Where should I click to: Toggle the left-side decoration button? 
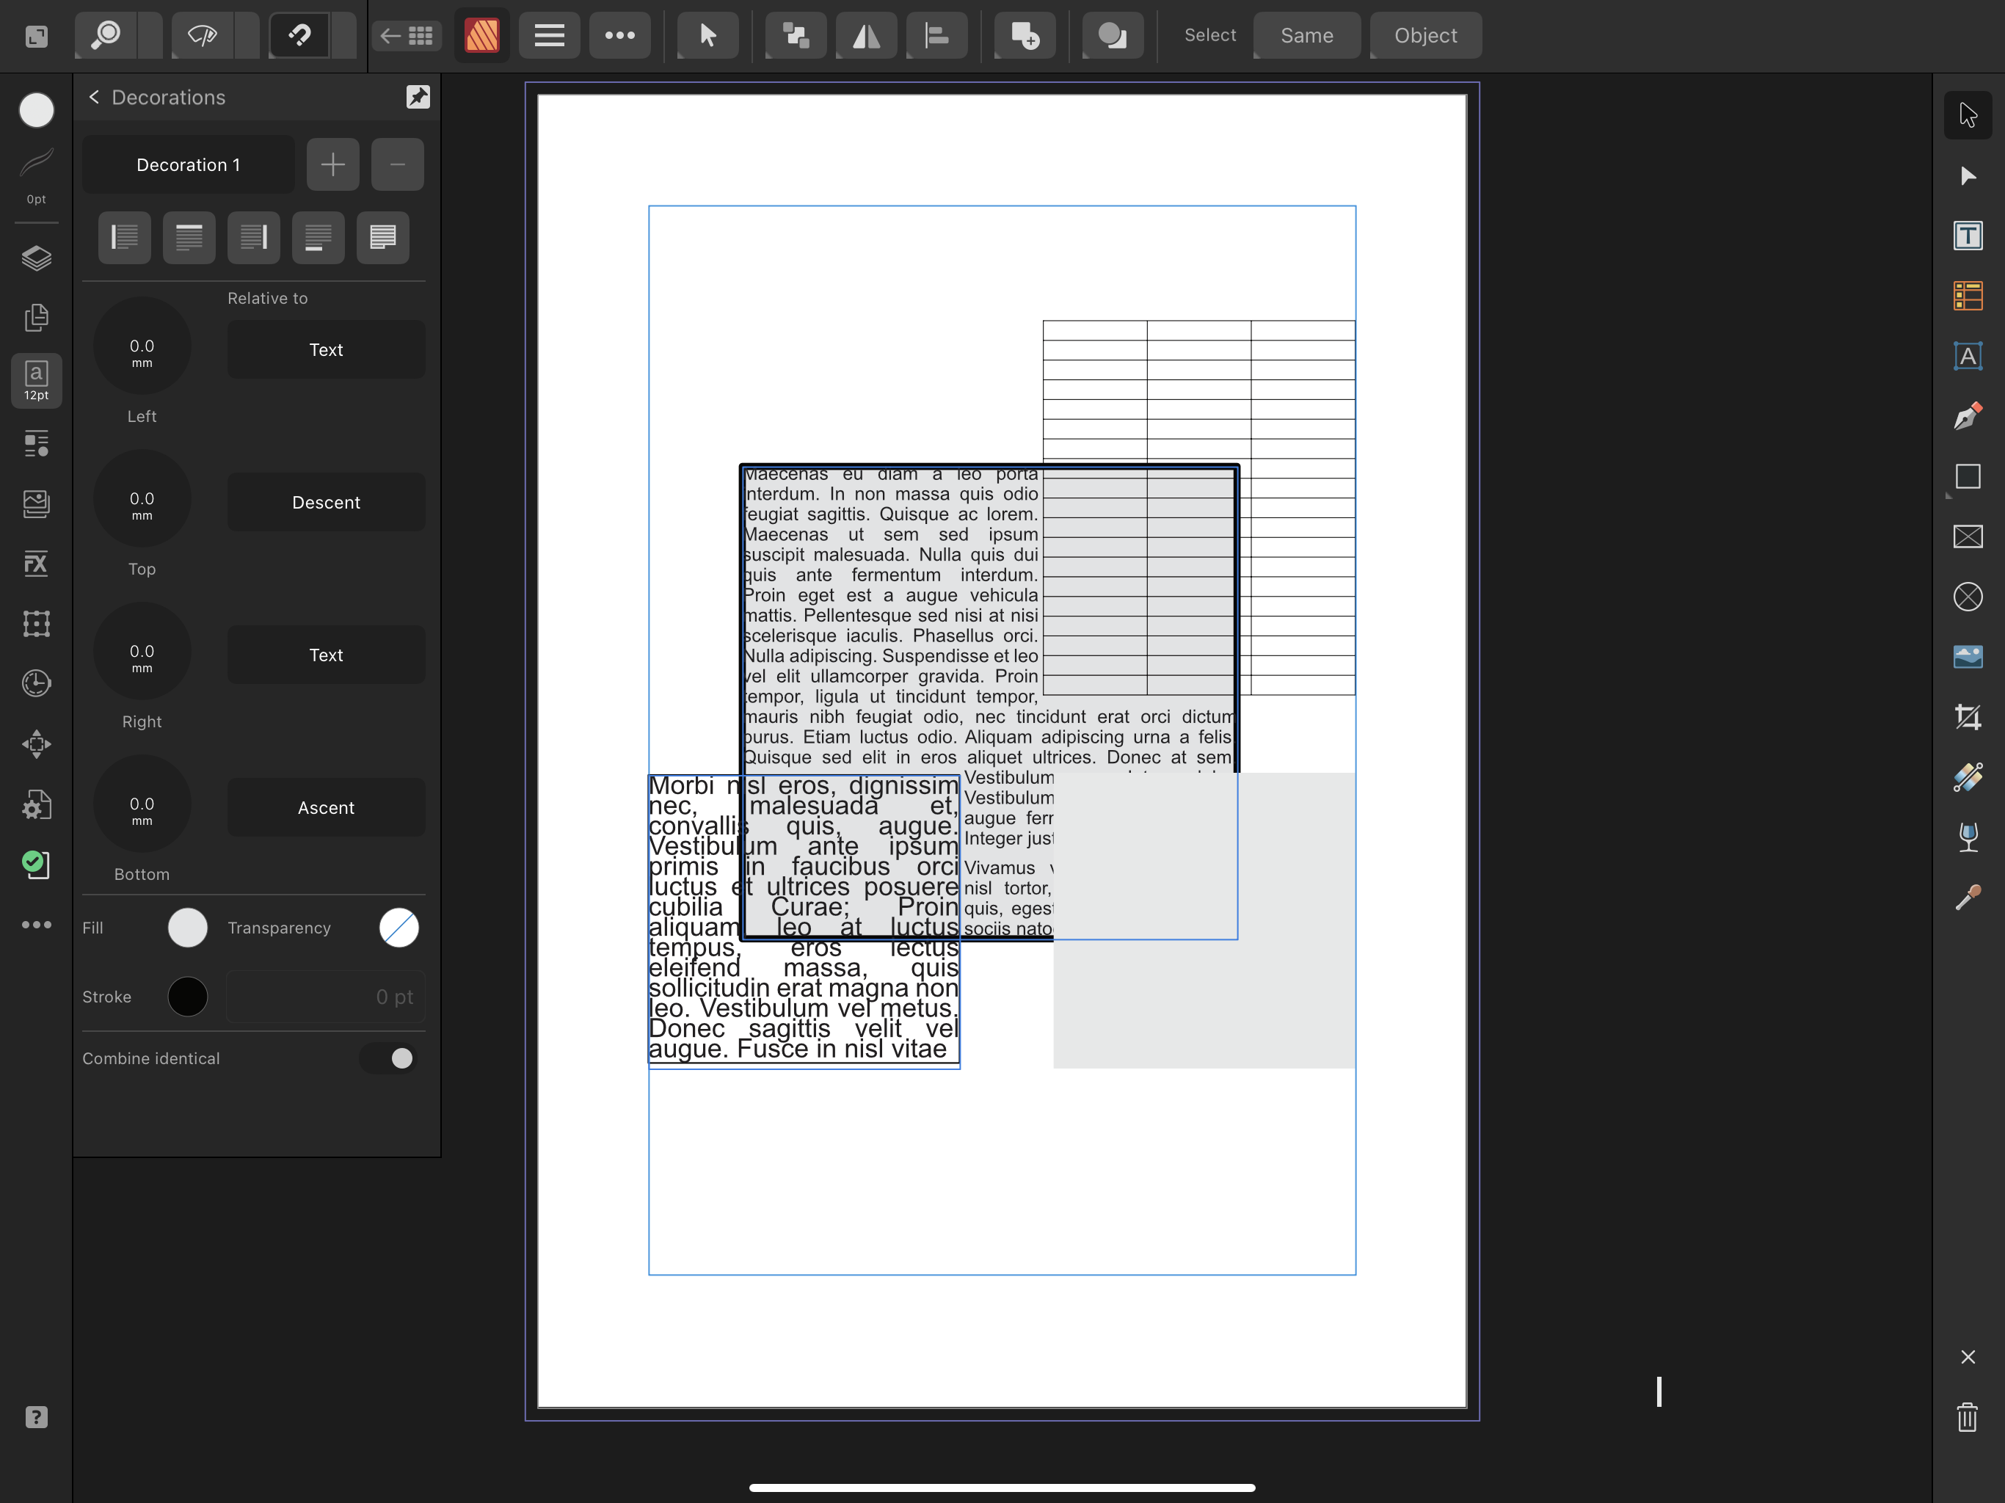coord(124,238)
